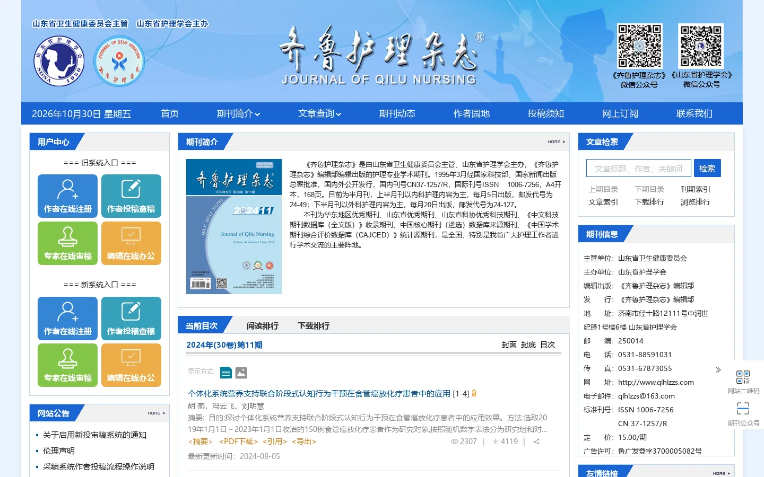Open old system 编辑在线办公 tile
Image resolution: width=764 pixels, height=477 pixels.
click(x=131, y=243)
